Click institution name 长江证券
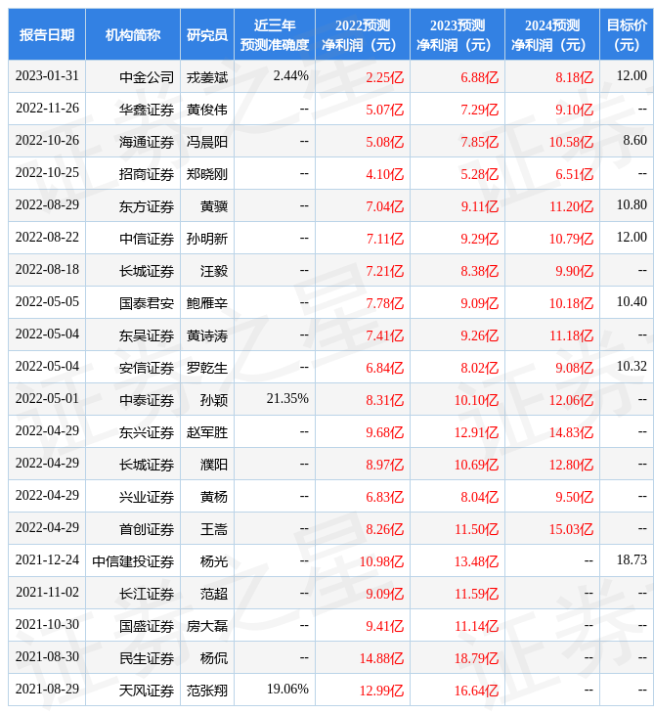 [x=147, y=594]
